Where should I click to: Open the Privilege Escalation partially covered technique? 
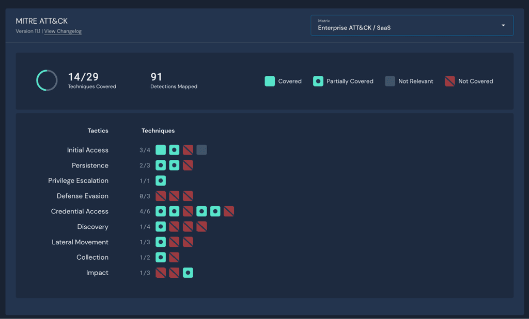[160, 180]
